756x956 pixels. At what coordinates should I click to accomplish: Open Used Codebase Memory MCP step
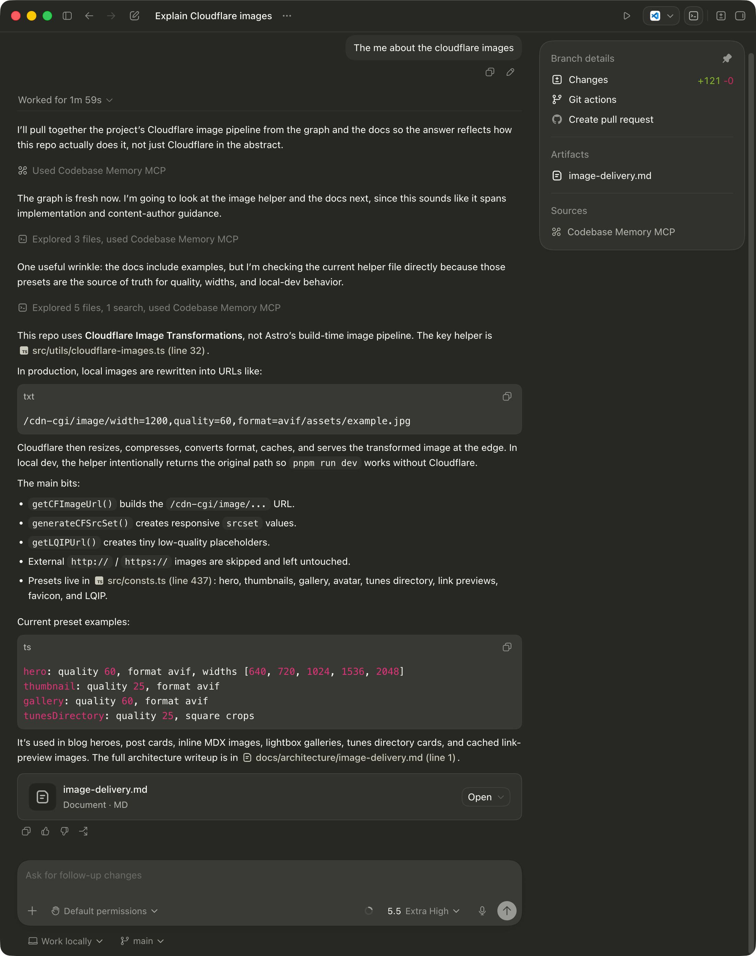(x=92, y=170)
